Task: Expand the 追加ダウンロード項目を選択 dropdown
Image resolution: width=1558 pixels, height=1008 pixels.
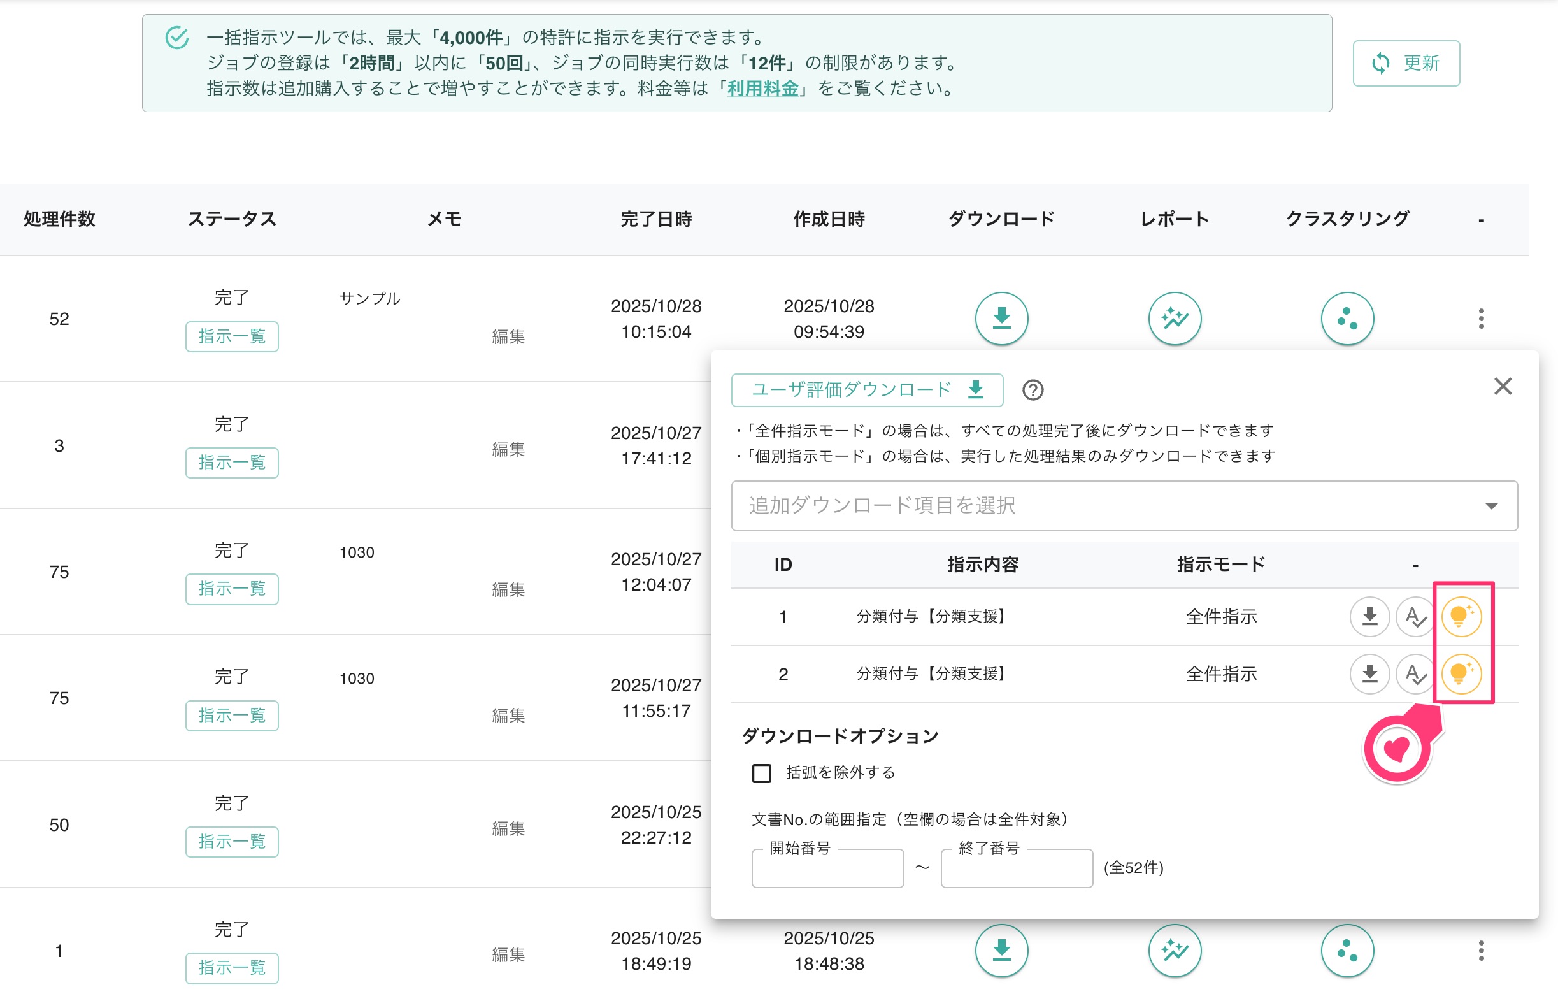Action: tap(1124, 505)
